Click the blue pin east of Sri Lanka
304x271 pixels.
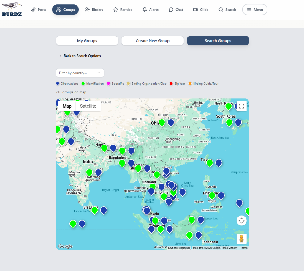(104, 210)
